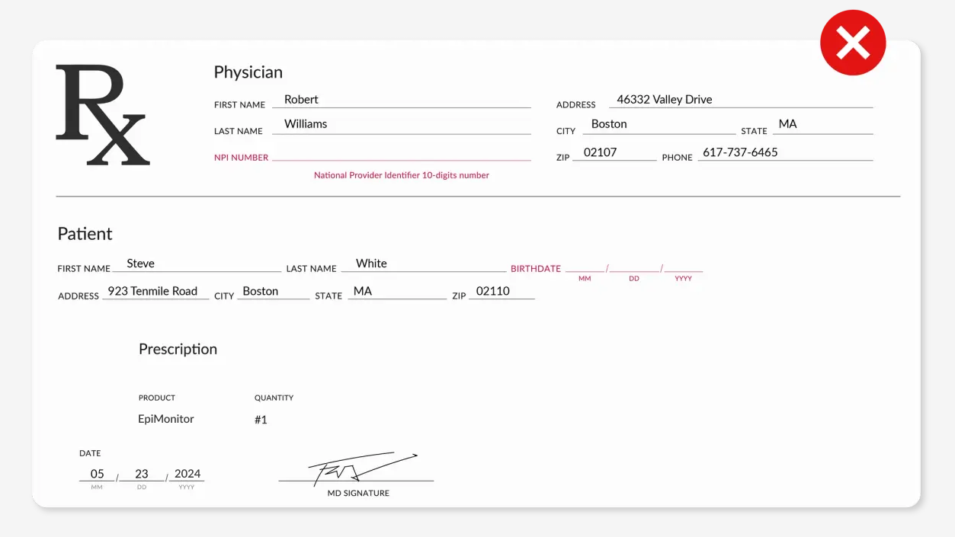955x537 pixels.
Task: Click the product name 'EpiMonitor'
Action: pos(166,419)
